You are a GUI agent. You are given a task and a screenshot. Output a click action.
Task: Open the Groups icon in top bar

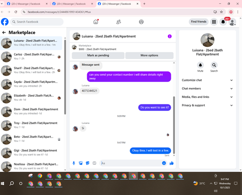point(141,22)
